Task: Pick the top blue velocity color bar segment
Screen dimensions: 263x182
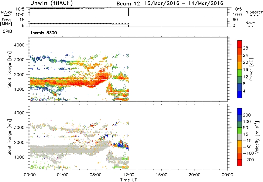Action: point(240,112)
